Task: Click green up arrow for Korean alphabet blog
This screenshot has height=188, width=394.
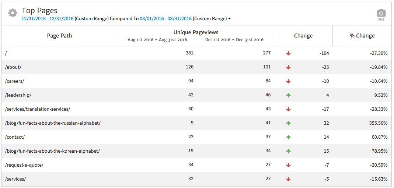Action: pyautogui.click(x=288, y=151)
